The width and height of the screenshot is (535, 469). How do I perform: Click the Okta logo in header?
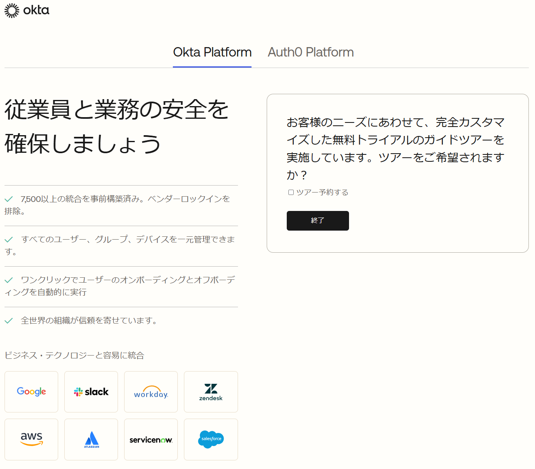coord(27,10)
